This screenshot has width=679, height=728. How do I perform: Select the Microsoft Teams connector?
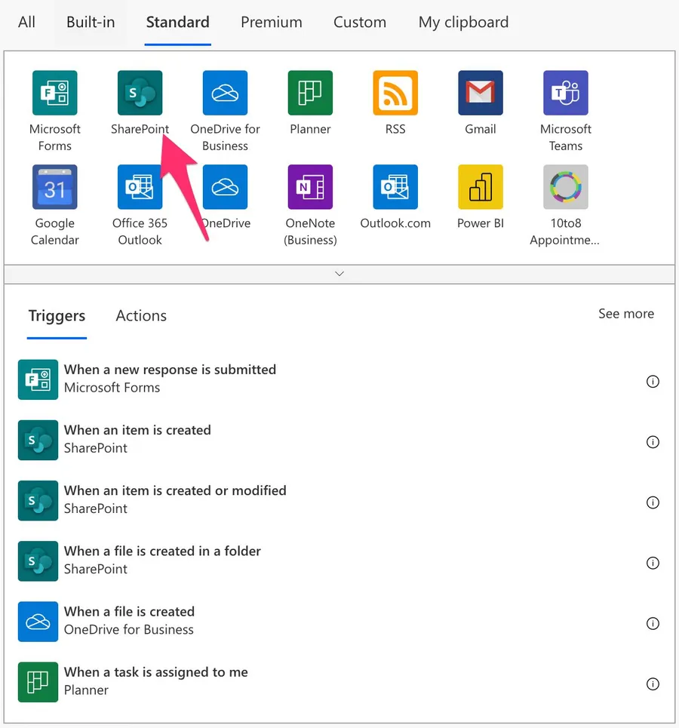point(566,94)
